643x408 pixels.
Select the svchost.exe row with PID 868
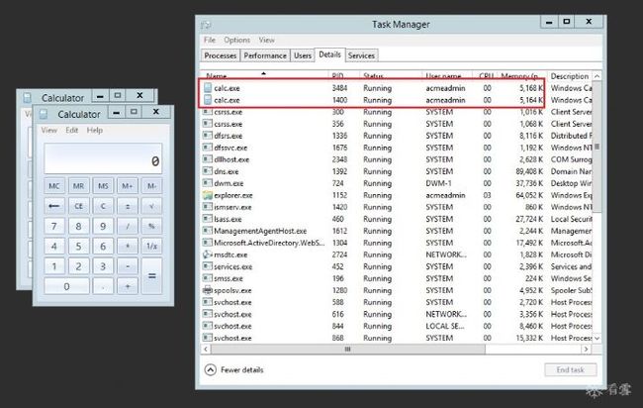click(397, 338)
